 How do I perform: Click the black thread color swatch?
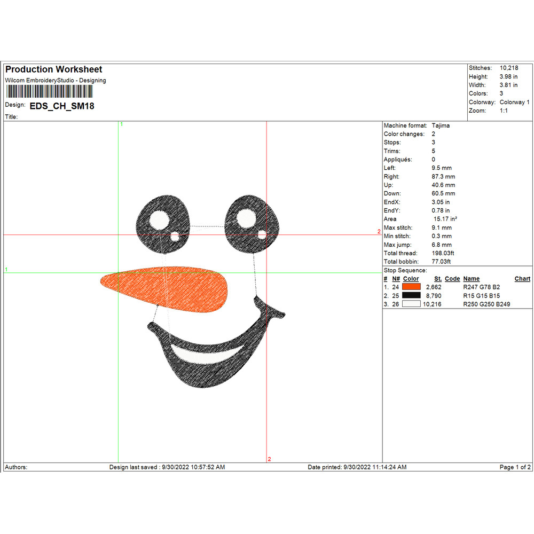412,295
